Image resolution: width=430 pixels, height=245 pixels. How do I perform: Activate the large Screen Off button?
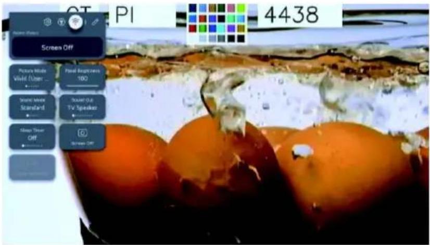pos(57,47)
